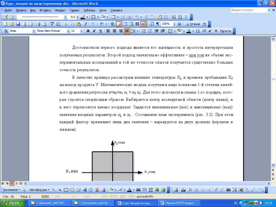Insert a table from the Standard toolbar
The width and height of the screenshot is (276, 207).
pyautogui.click(x=125, y=24)
